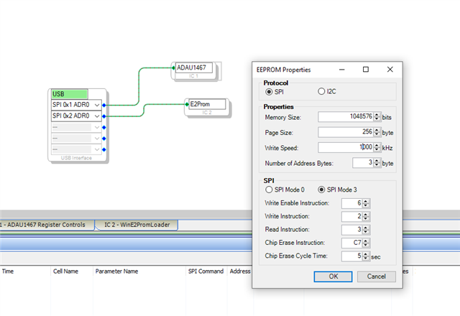Click green input pin on E2Prom

[x=187, y=104]
